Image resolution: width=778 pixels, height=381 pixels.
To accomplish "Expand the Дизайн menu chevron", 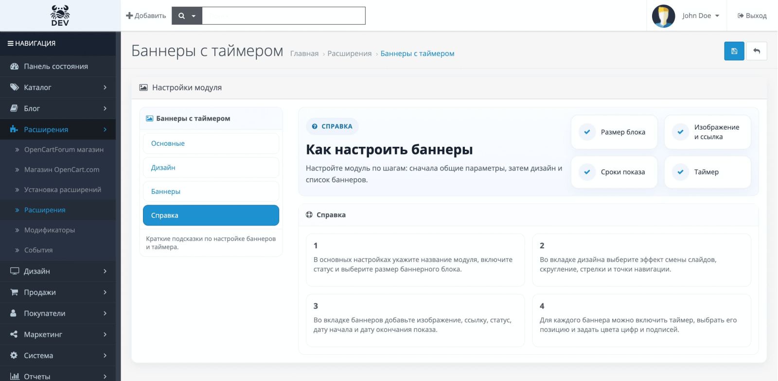I will pos(105,271).
